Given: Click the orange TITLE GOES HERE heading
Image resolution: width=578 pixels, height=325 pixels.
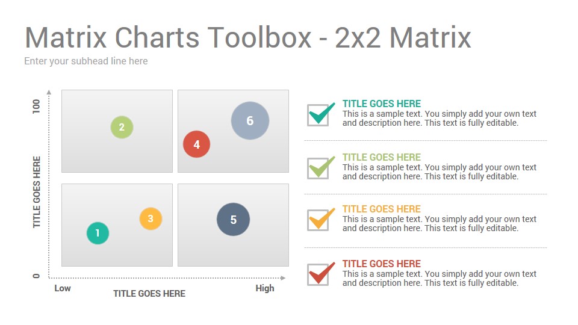Looking at the screenshot, I should [x=382, y=209].
